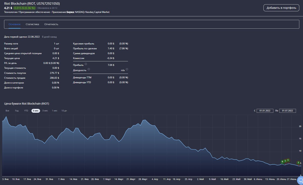The width and height of the screenshot is (303, 185).
Task: Switch to the Статистика tab
Action: tap(32, 24)
